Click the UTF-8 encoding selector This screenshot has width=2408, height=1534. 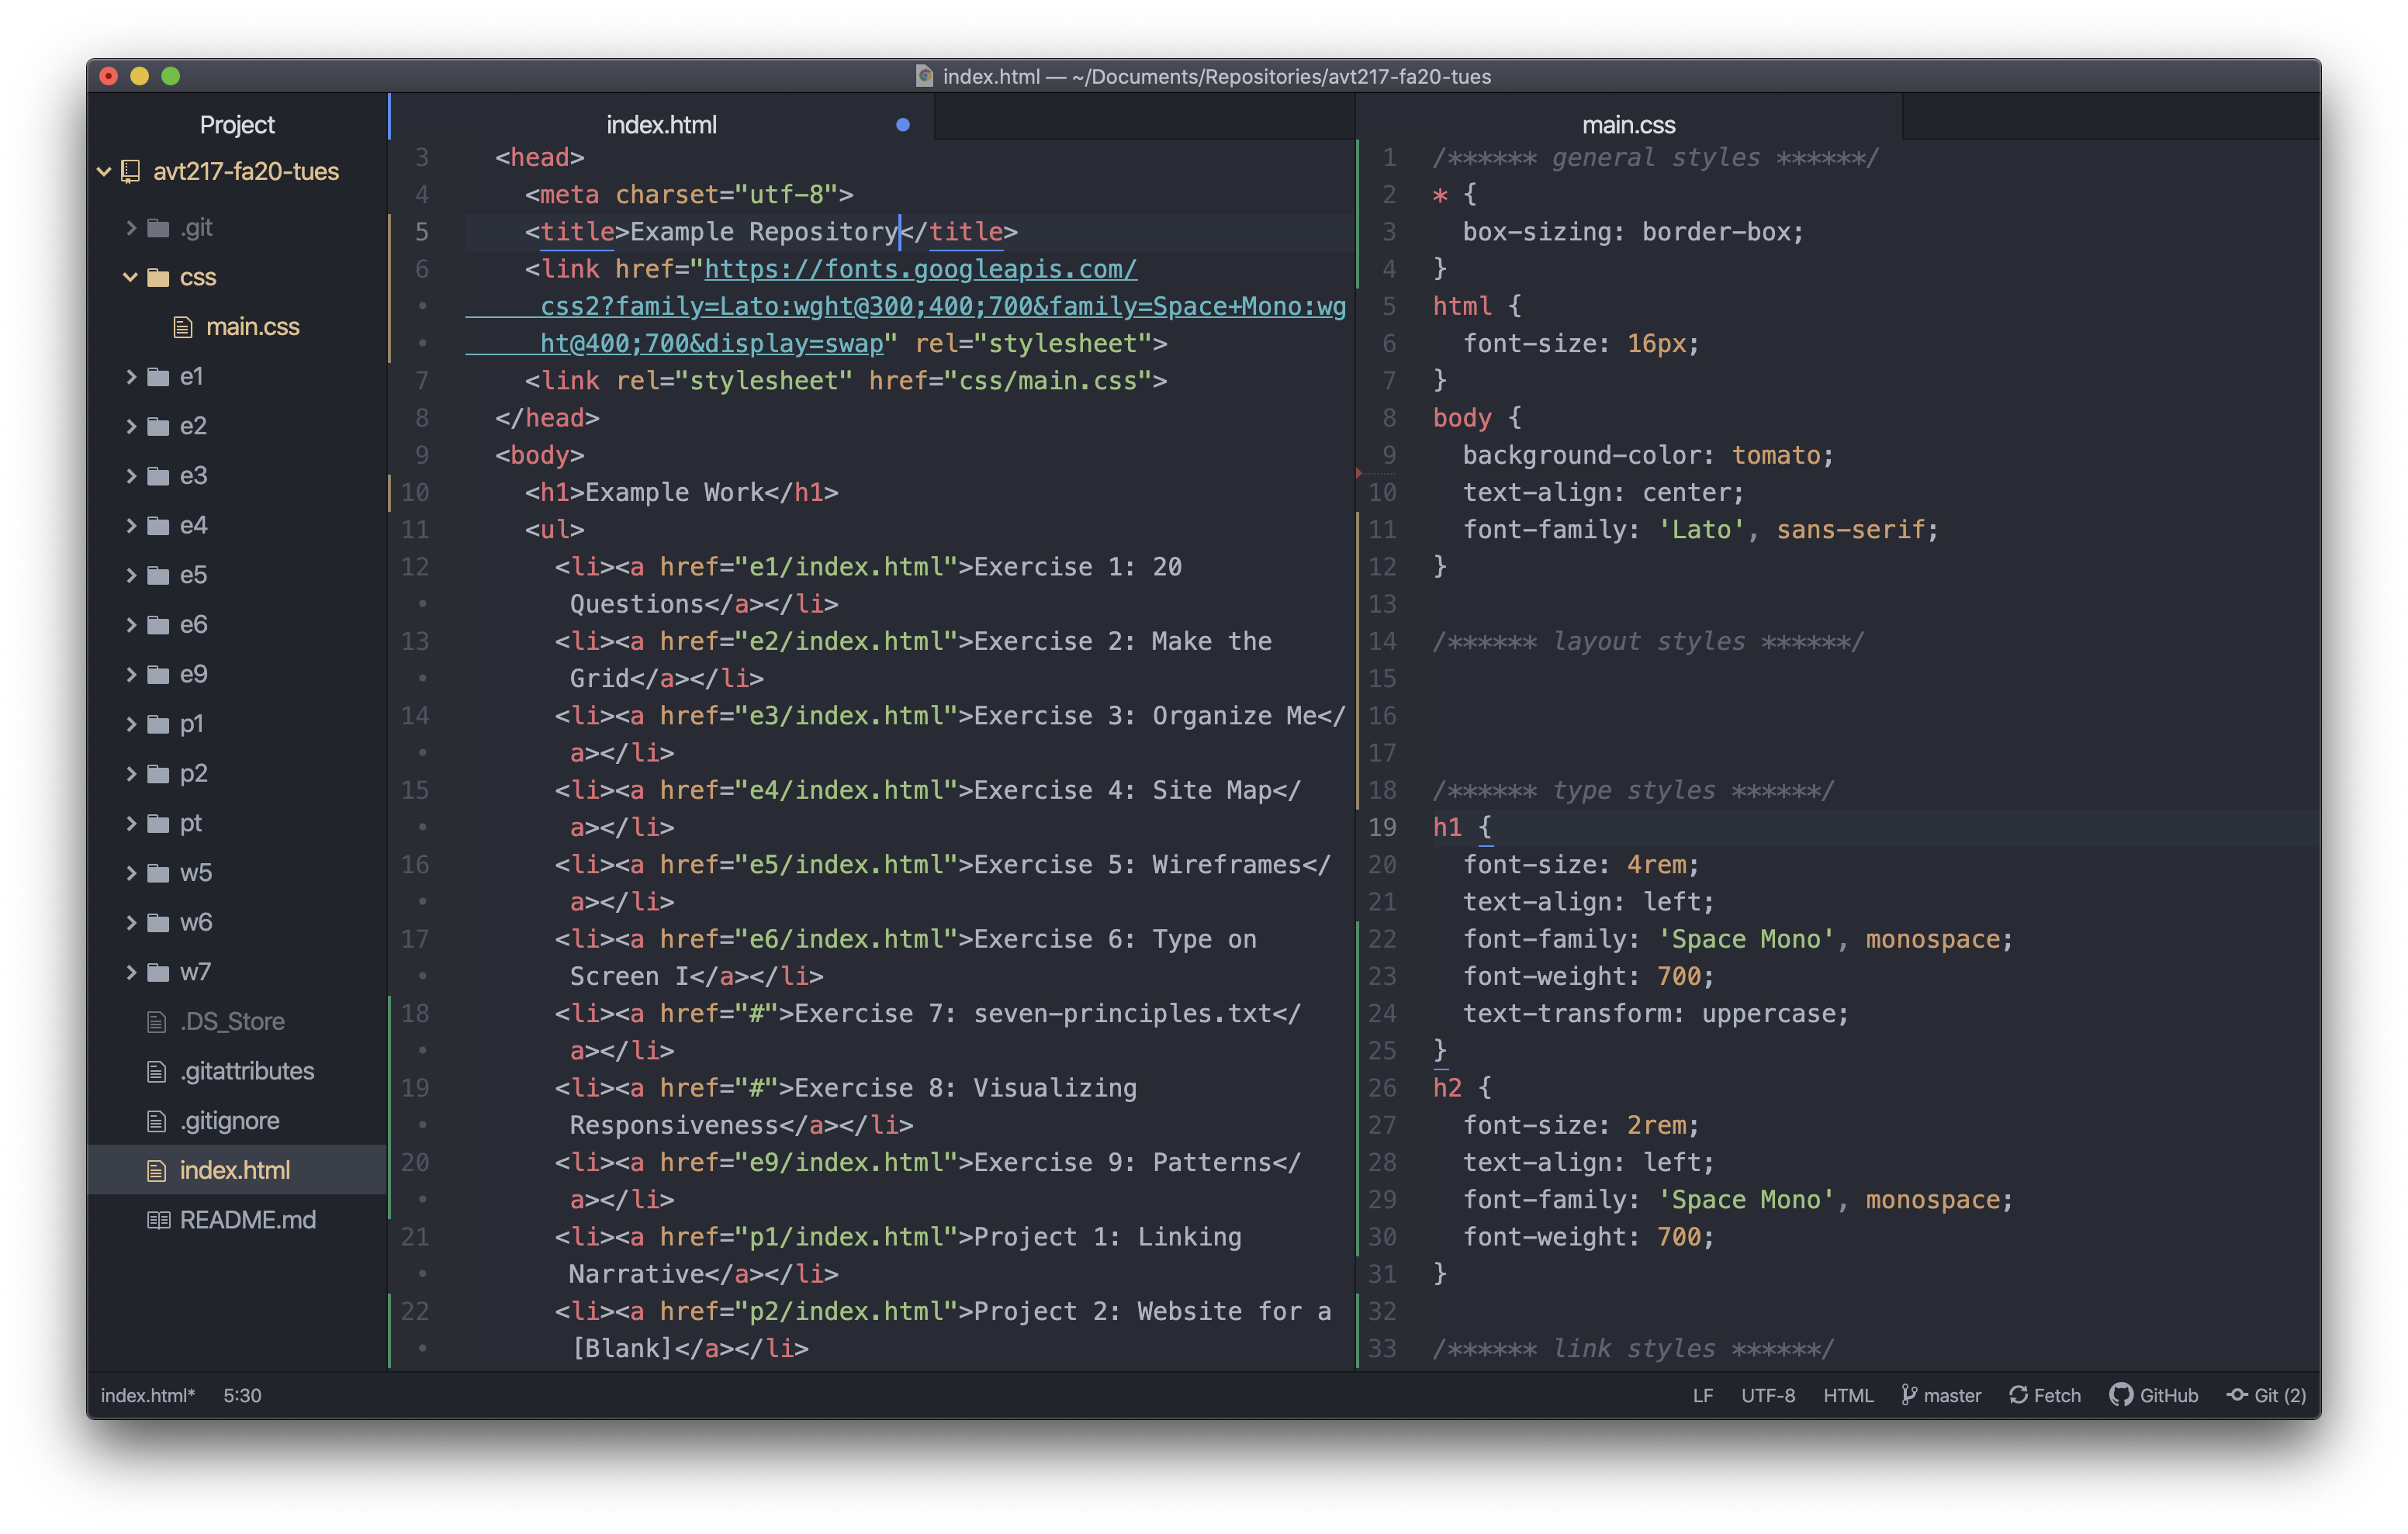(x=1768, y=1396)
